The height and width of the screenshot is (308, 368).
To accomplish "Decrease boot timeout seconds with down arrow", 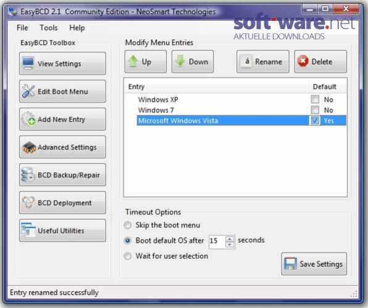I will (x=230, y=245).
